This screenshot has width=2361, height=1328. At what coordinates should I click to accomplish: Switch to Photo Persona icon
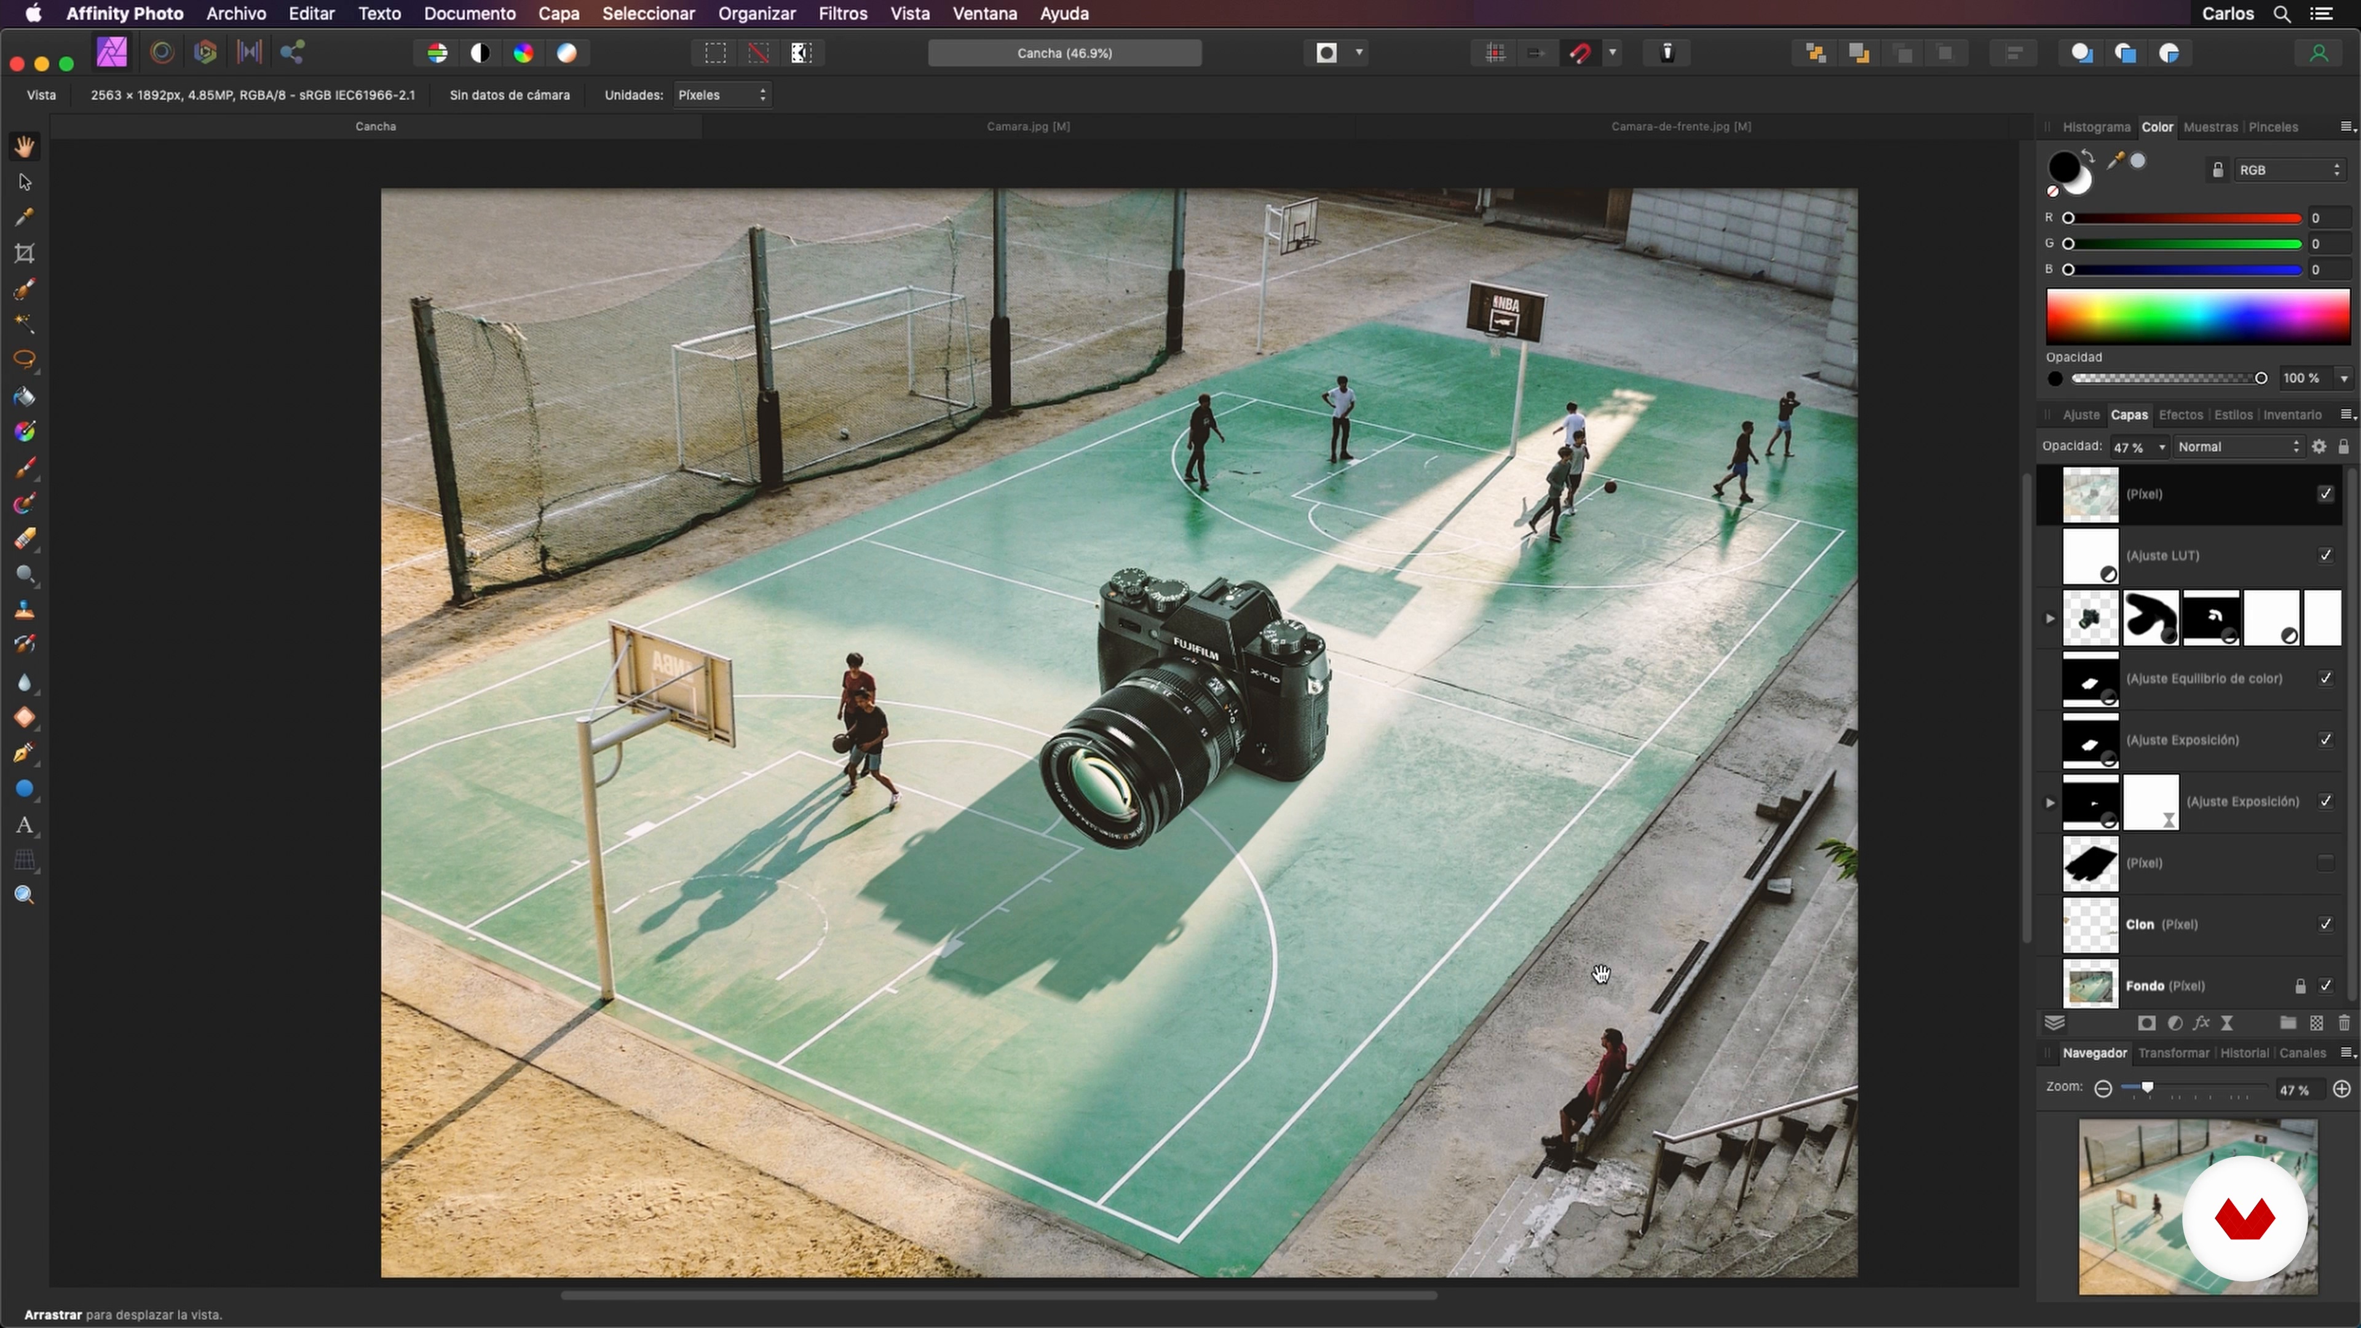click(x=112, y=52)
